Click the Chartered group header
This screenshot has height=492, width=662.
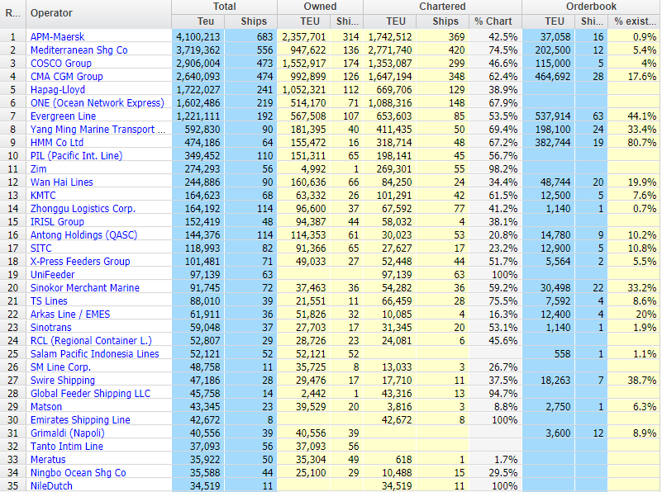point(442,7)
